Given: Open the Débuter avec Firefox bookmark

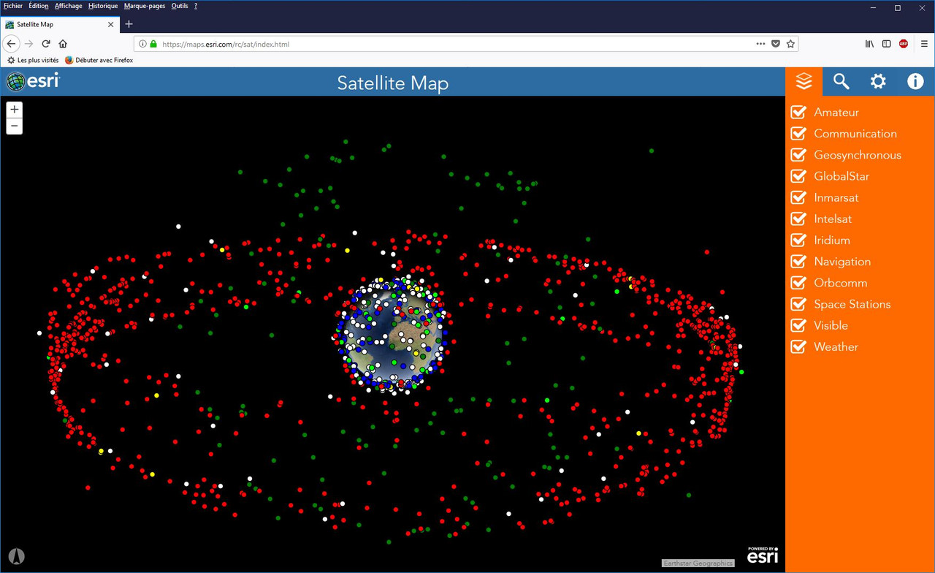Looking at the screenshot, I should [99, 60].
